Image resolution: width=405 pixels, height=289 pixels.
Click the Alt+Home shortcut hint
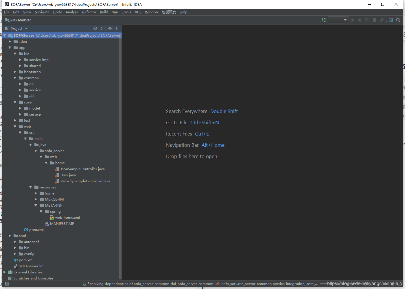click(213, 145)
